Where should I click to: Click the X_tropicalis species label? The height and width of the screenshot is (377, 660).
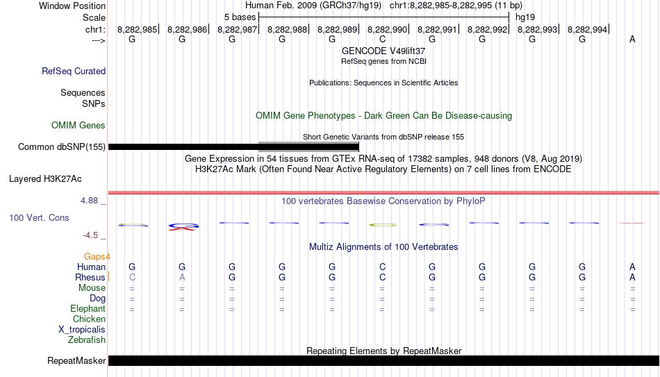pyautogui.click(x=82, y=330)
